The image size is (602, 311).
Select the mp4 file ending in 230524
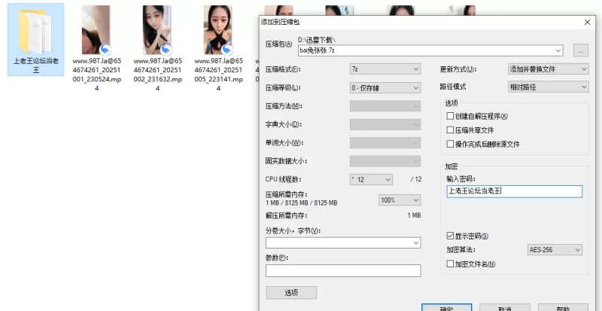click(x=96, y=30)
